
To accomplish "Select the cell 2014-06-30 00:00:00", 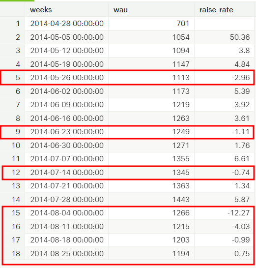I will coord(67,145).
